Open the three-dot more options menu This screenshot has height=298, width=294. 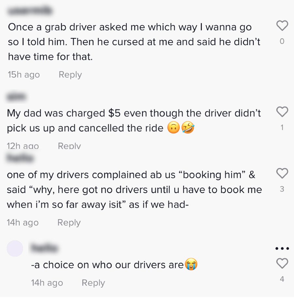(x=282, y=249)
